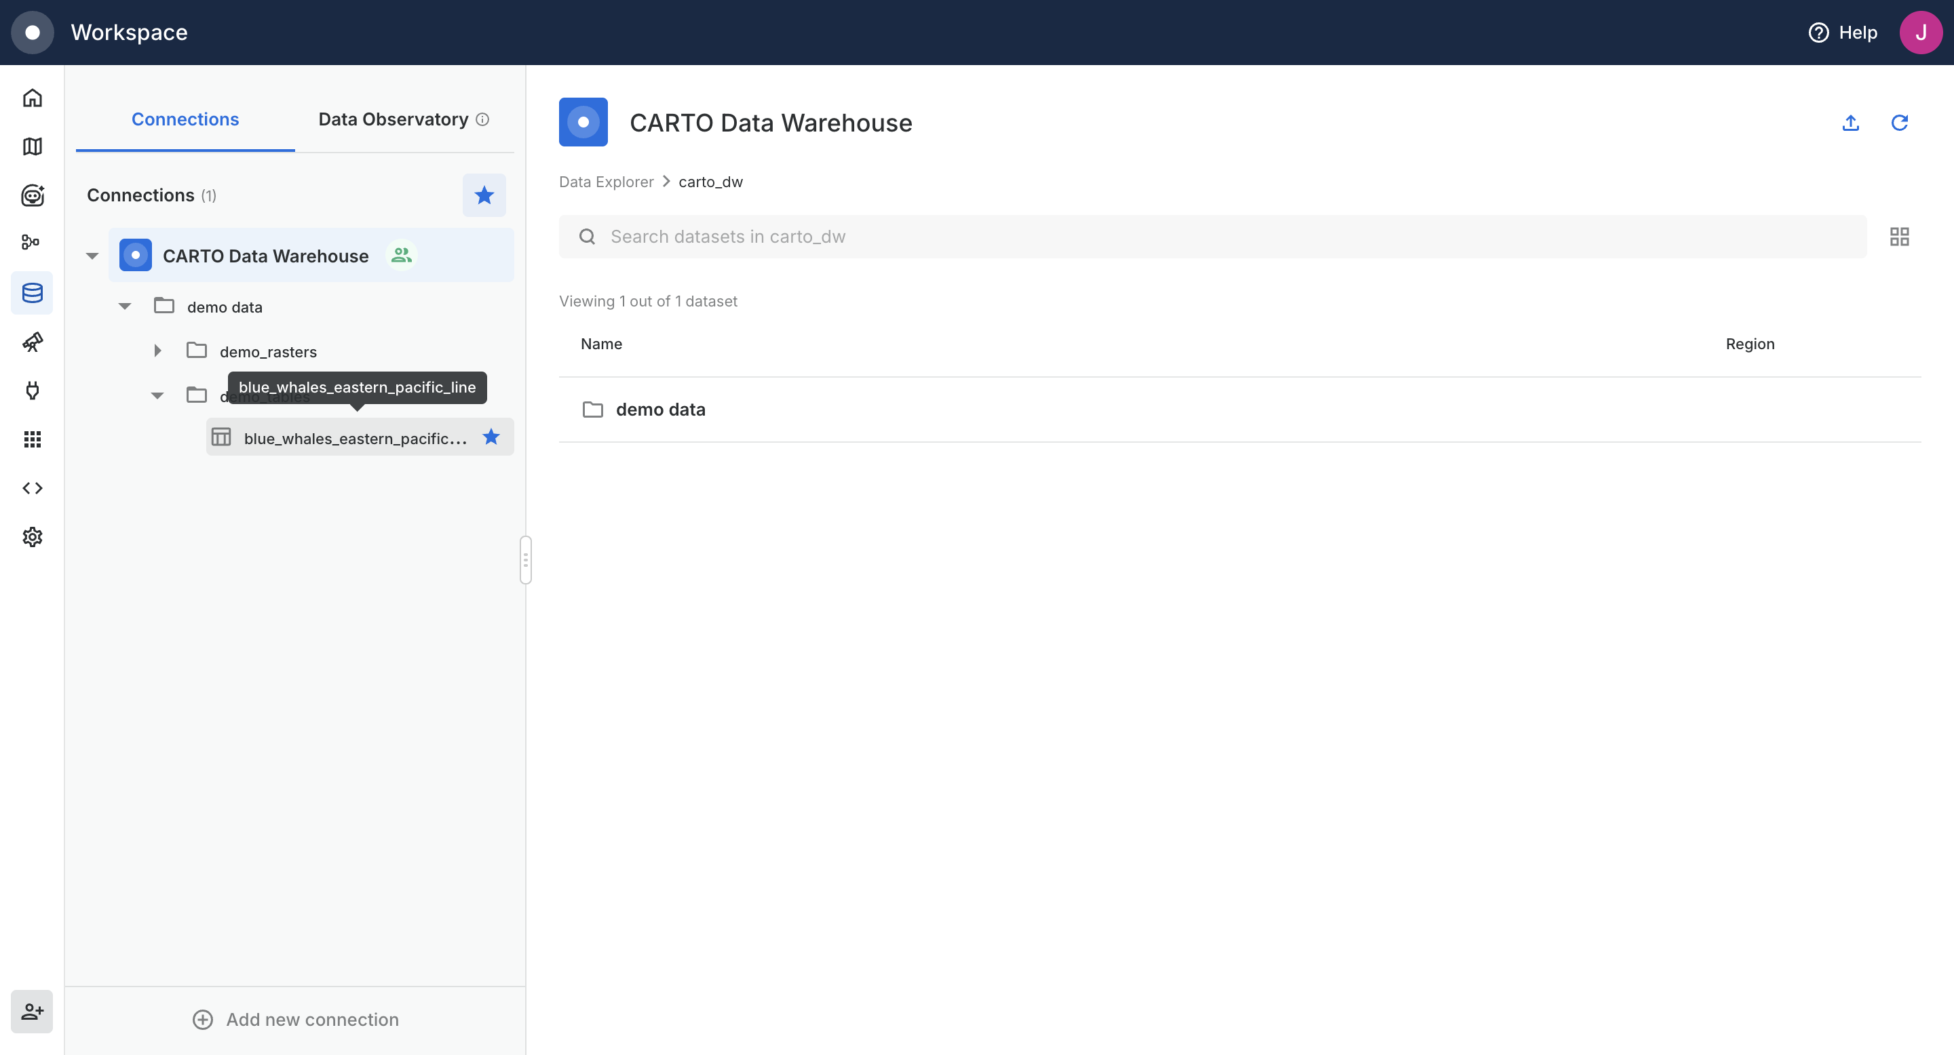This screenshot has height=1055, width=1954.
Task: Click Add new connection
Action: [x=295, y=1019]
